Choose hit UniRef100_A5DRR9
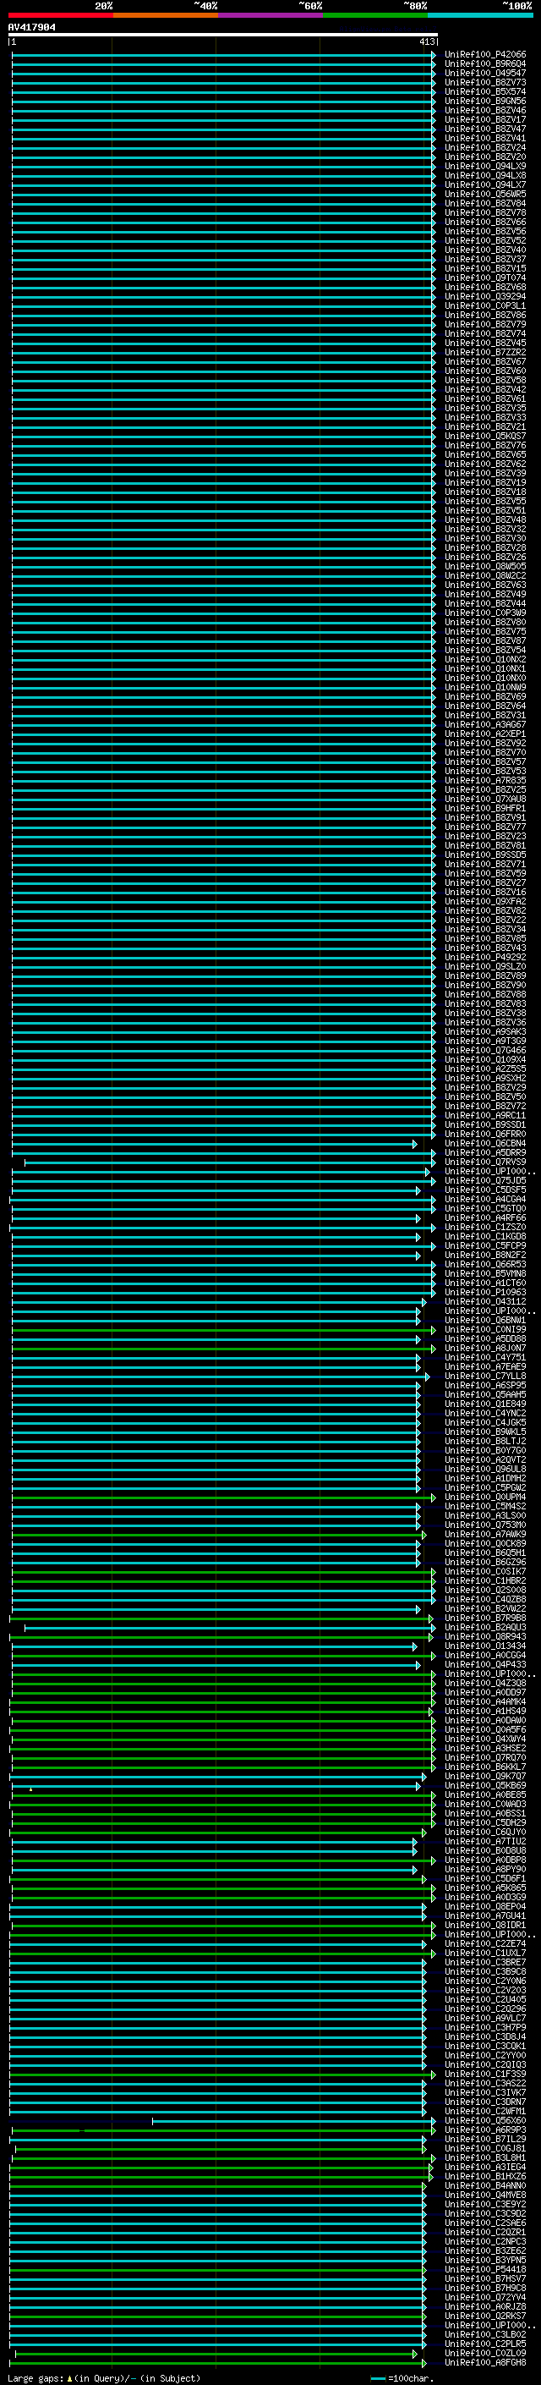This screenshot has height=2385, width=541. coord(484,1152)
